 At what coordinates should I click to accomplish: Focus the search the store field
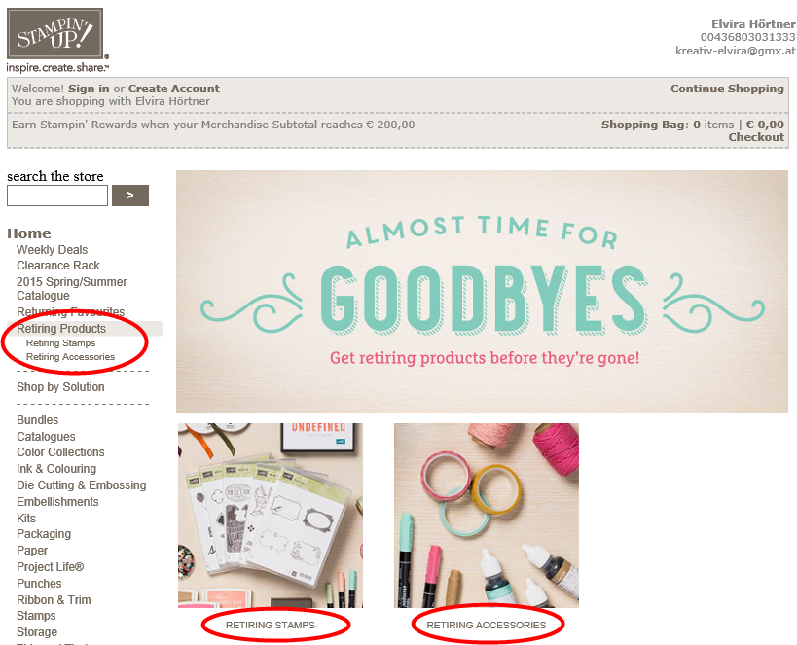coord(57,196)
